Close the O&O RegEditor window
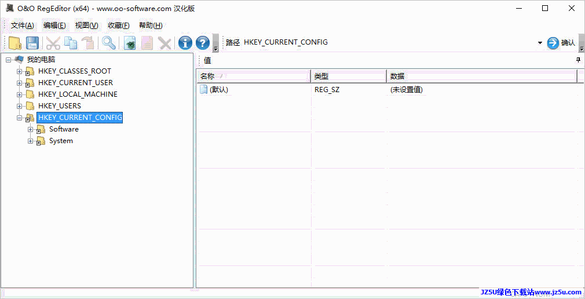 (x=571, y=9)
